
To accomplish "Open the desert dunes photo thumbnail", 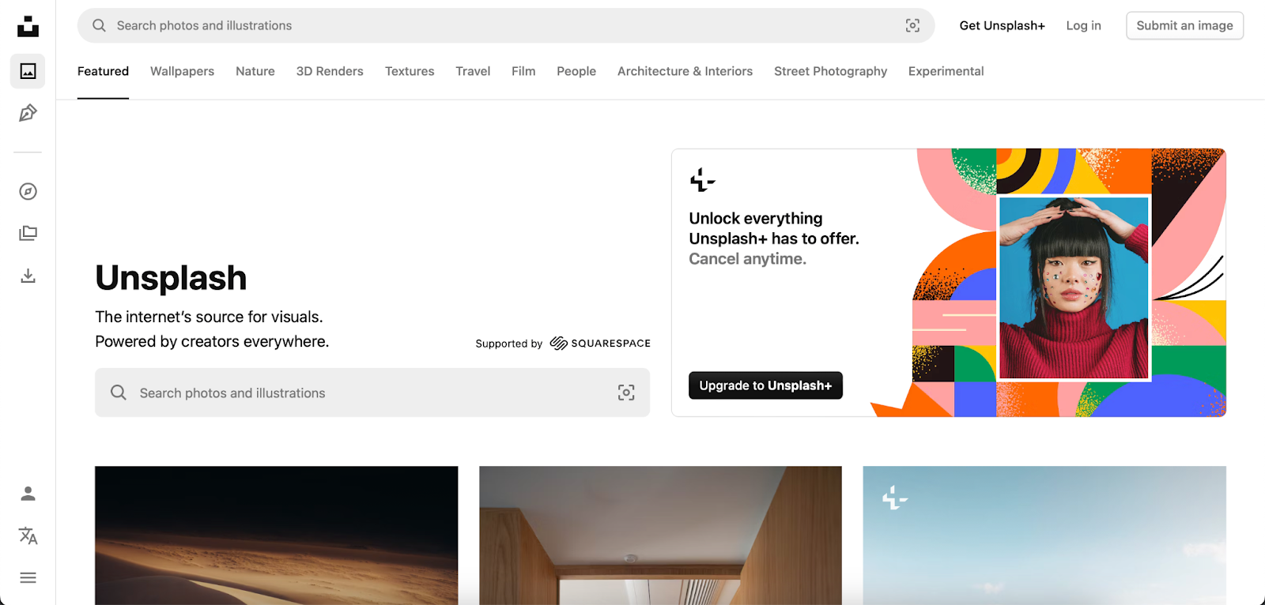I will [x=276, y=535].
